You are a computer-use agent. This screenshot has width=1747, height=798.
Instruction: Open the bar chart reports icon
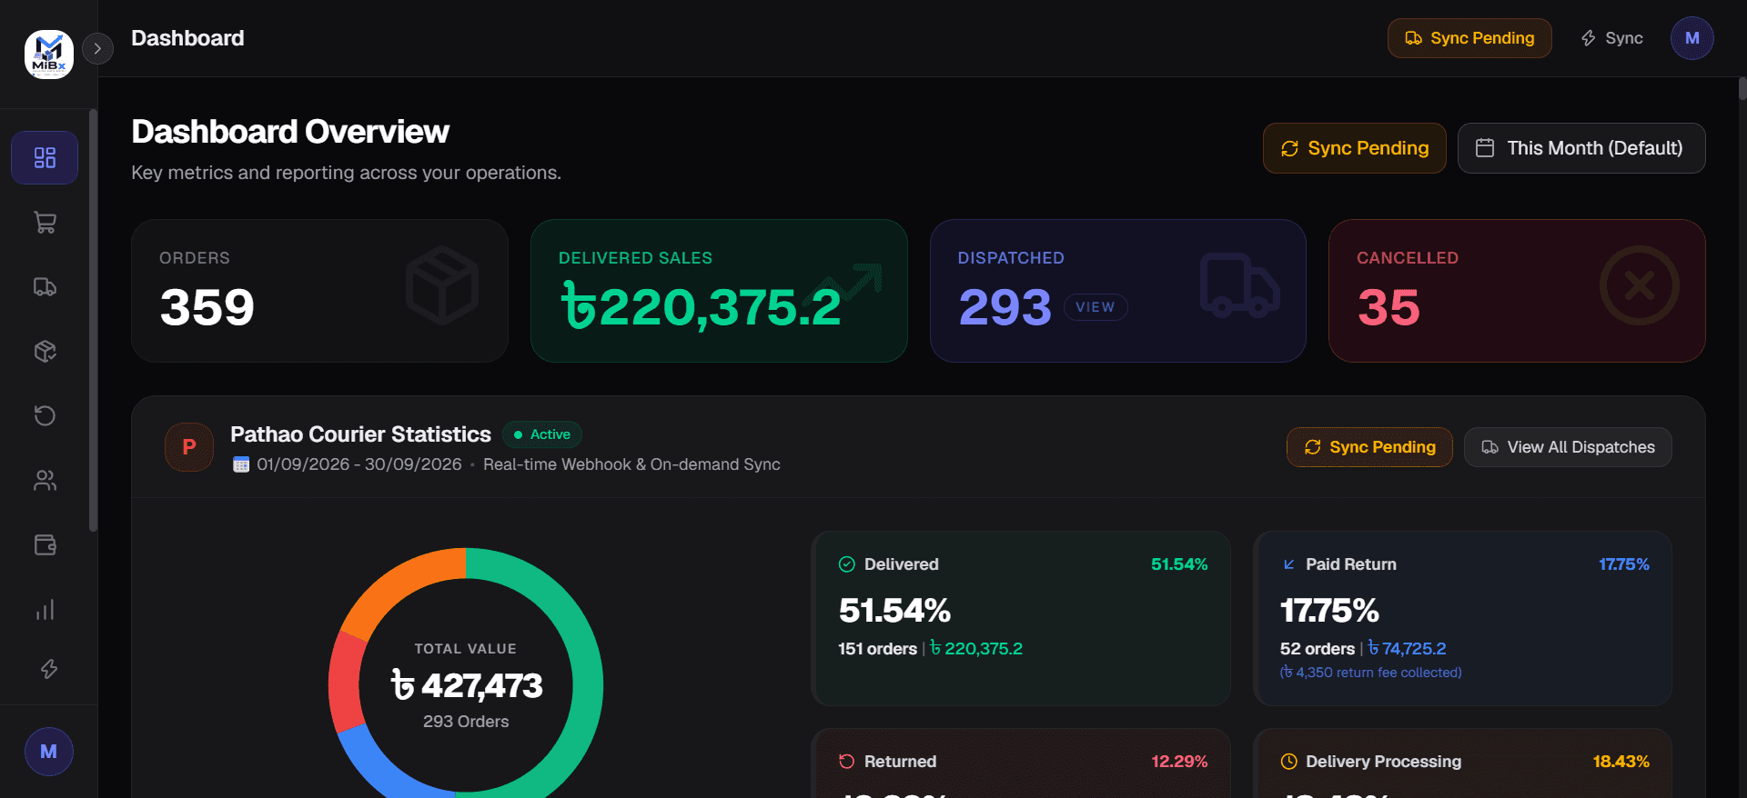pos(45,610)
